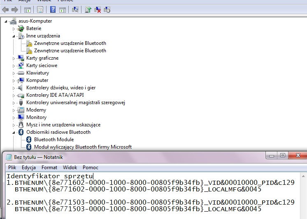Expand the Karty graficzne node
The image size is (307, 219).
coord(14,58)
